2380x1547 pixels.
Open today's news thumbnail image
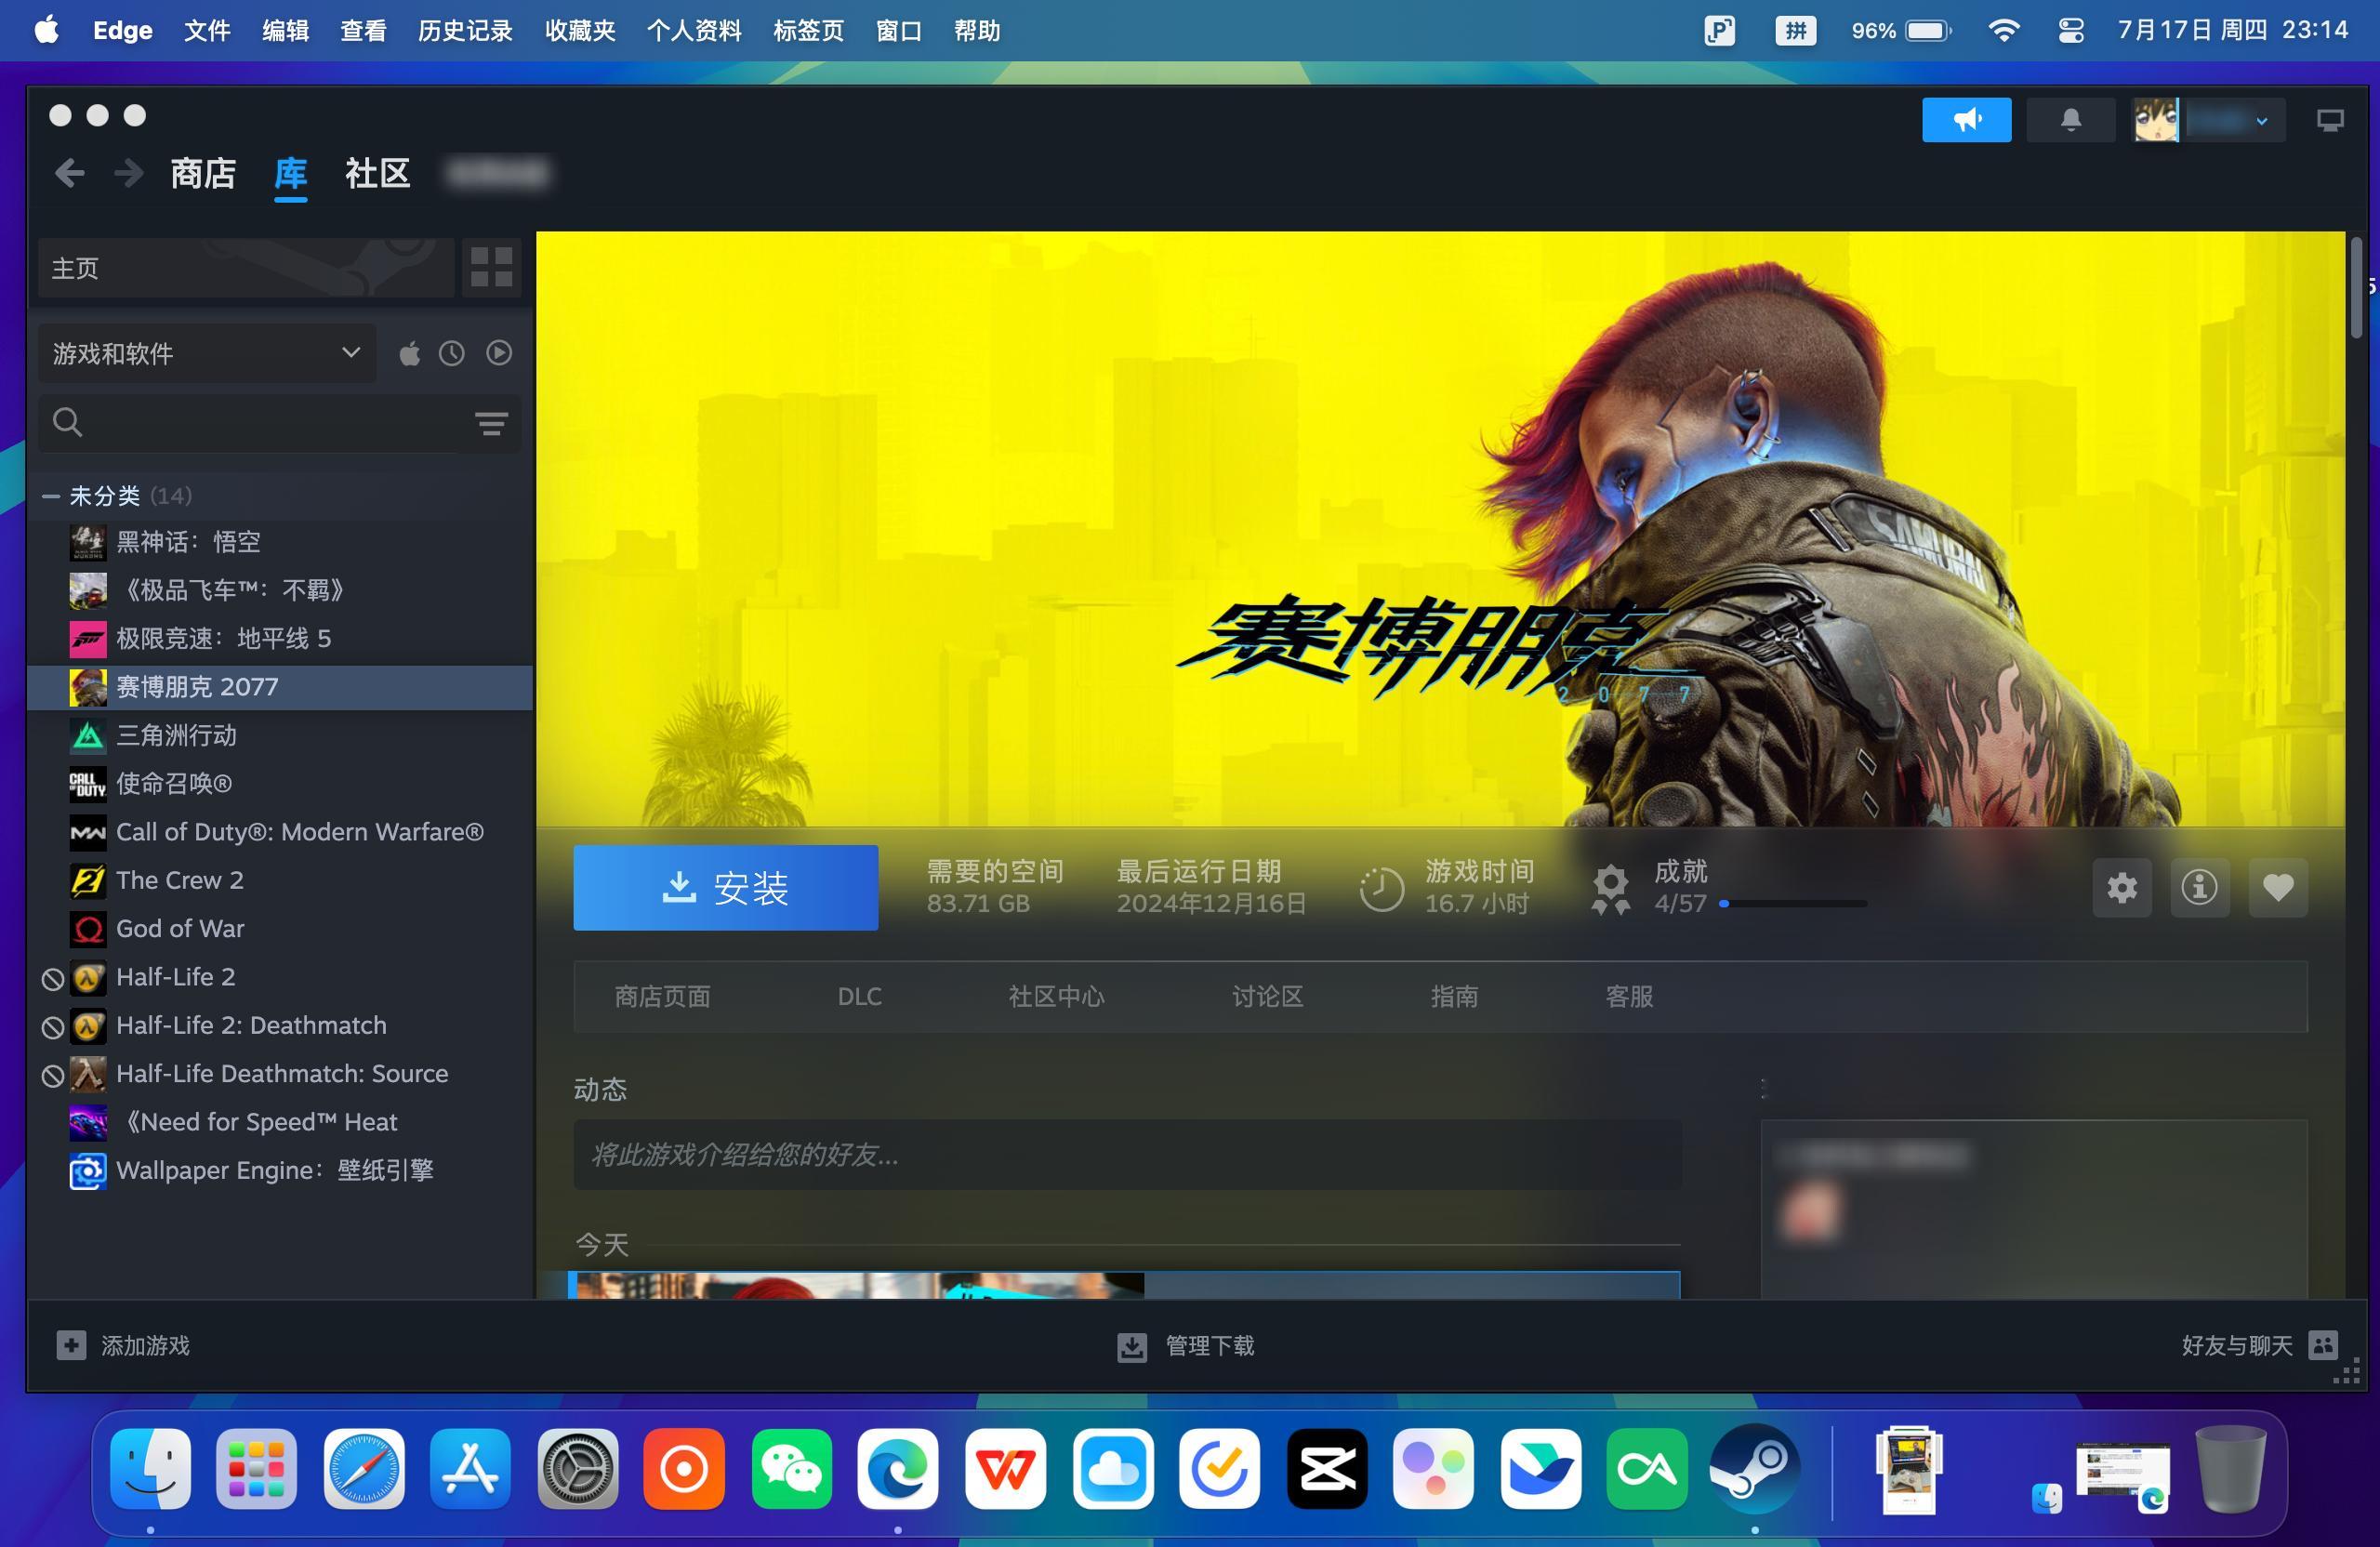(860, 1286)
